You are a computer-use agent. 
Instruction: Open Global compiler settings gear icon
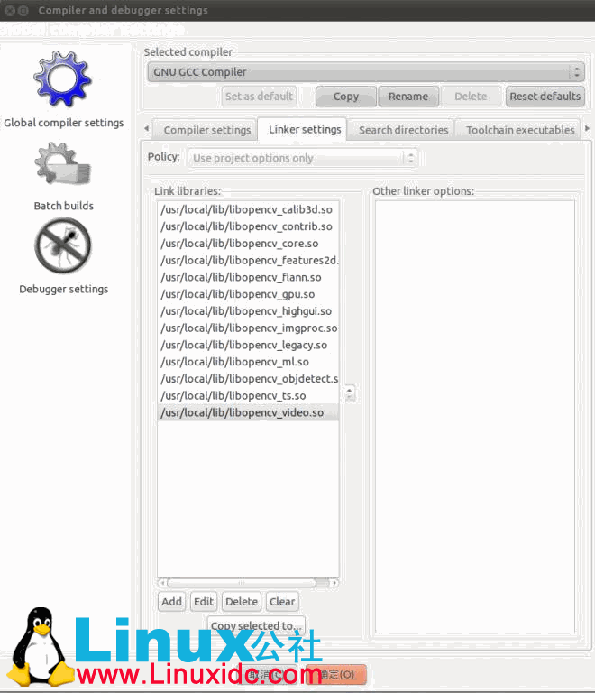[x=62, y=79]
